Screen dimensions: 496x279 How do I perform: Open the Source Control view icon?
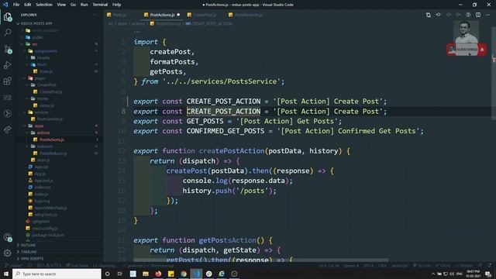point(8,49)
